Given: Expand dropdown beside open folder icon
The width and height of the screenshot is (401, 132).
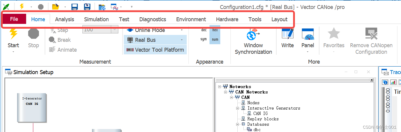Looking at the screenshot, I should pos(65,7).
